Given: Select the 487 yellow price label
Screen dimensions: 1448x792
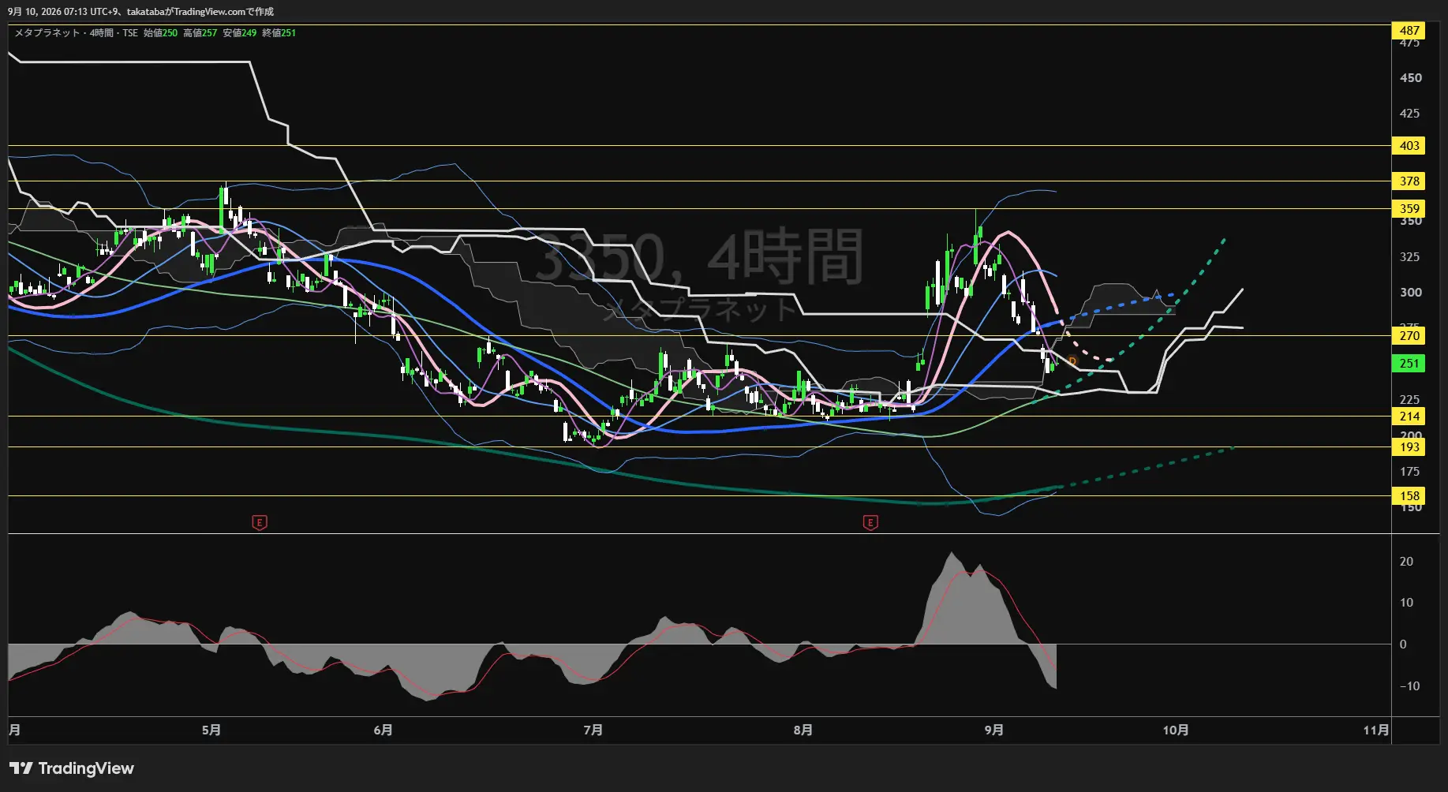Looking at the screenshot, I should coord(1409,31).
